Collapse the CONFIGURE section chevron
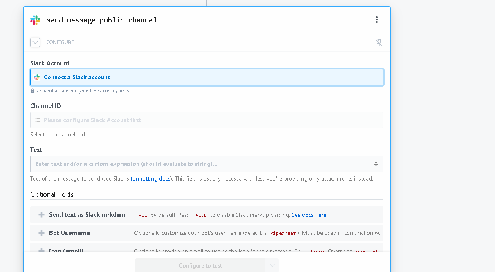The image size is (495, 272). point(35,42)
